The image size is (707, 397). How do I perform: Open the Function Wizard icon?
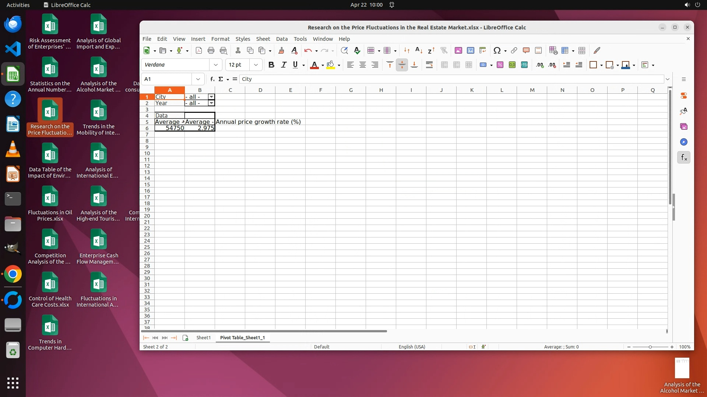click(x=212, y=79)
